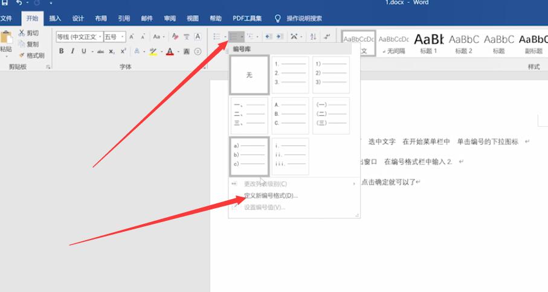
Task: Apply red font color
Action: click(170, 52)
